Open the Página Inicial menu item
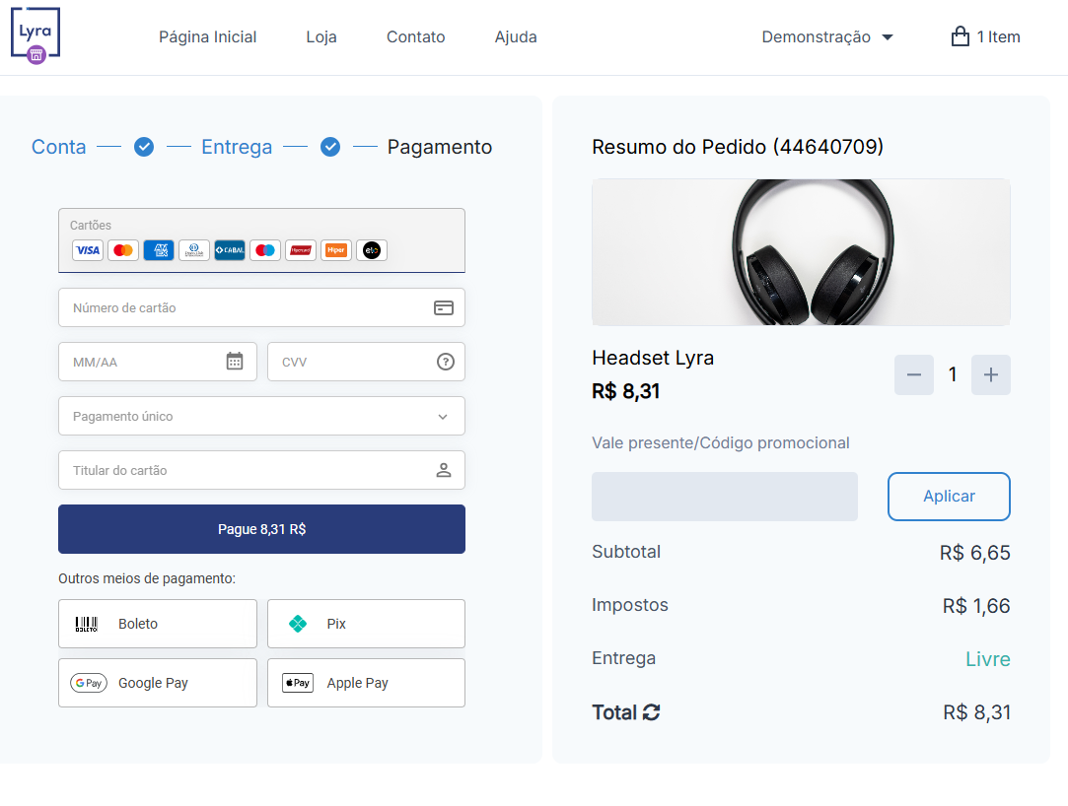1068x806 pixels. click(x=208, y=36)
